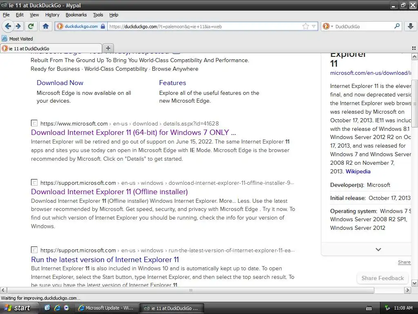Click favicon beside run-the-latest-version result URL

(34, 250)
